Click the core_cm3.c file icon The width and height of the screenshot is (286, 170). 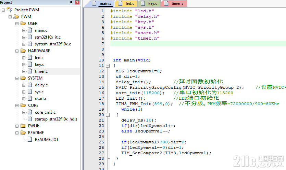coord(30,112)
